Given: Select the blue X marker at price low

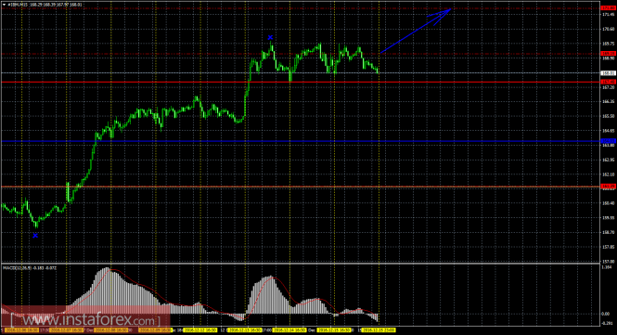Looking at the screenshot, I should (35, 236).
